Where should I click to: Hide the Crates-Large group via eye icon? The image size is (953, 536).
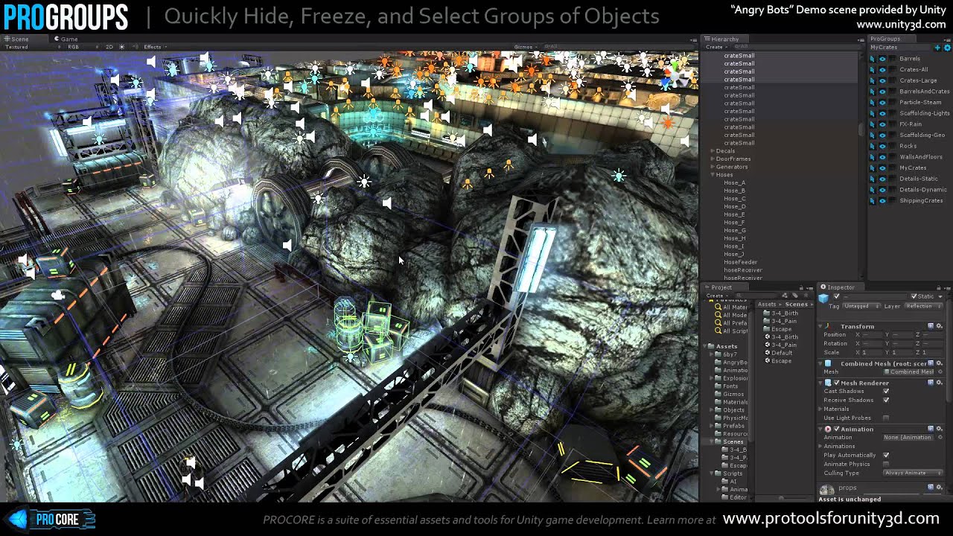882,80
